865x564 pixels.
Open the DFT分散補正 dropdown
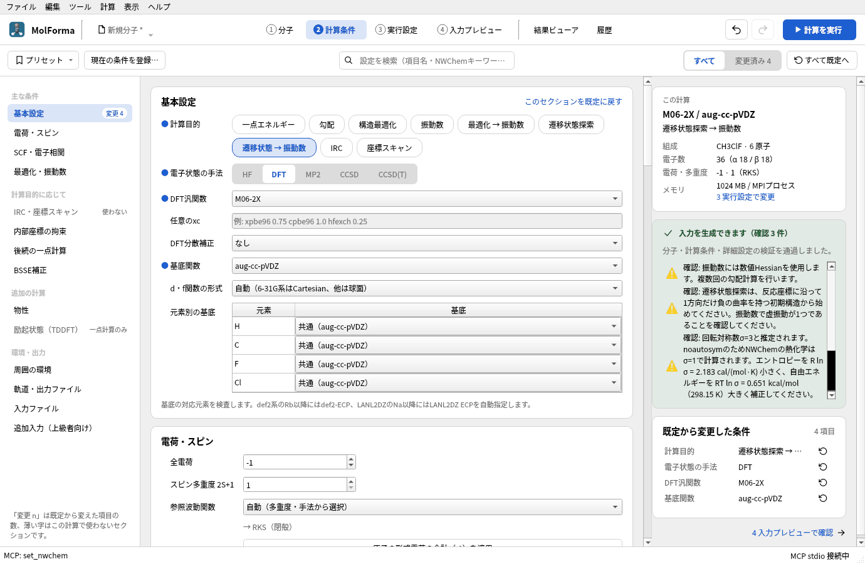(427, 243)
